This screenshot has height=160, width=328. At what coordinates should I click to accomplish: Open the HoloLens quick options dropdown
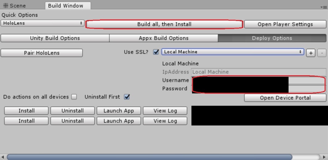(x=43, y=23)
